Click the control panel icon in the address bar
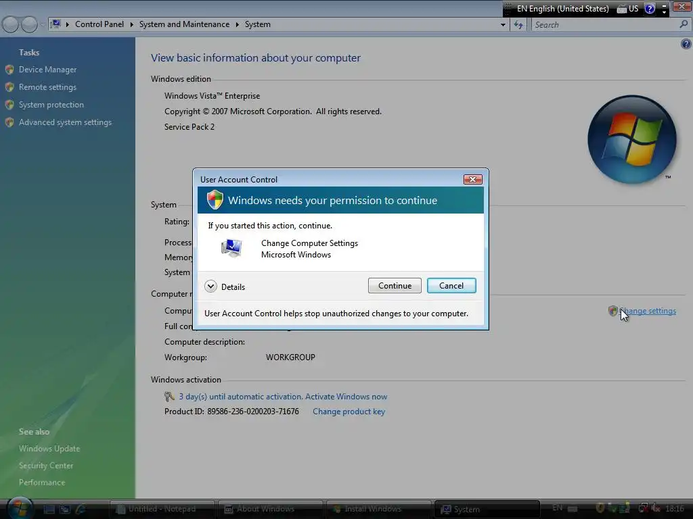The image size is (693, 519). pos(55,24)
